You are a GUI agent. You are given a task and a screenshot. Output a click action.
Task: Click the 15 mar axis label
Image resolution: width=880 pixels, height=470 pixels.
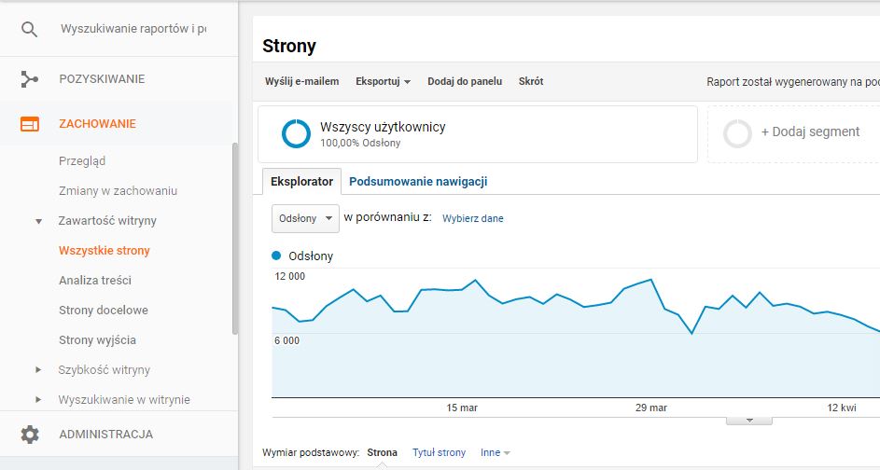click(x=462, y=408)
